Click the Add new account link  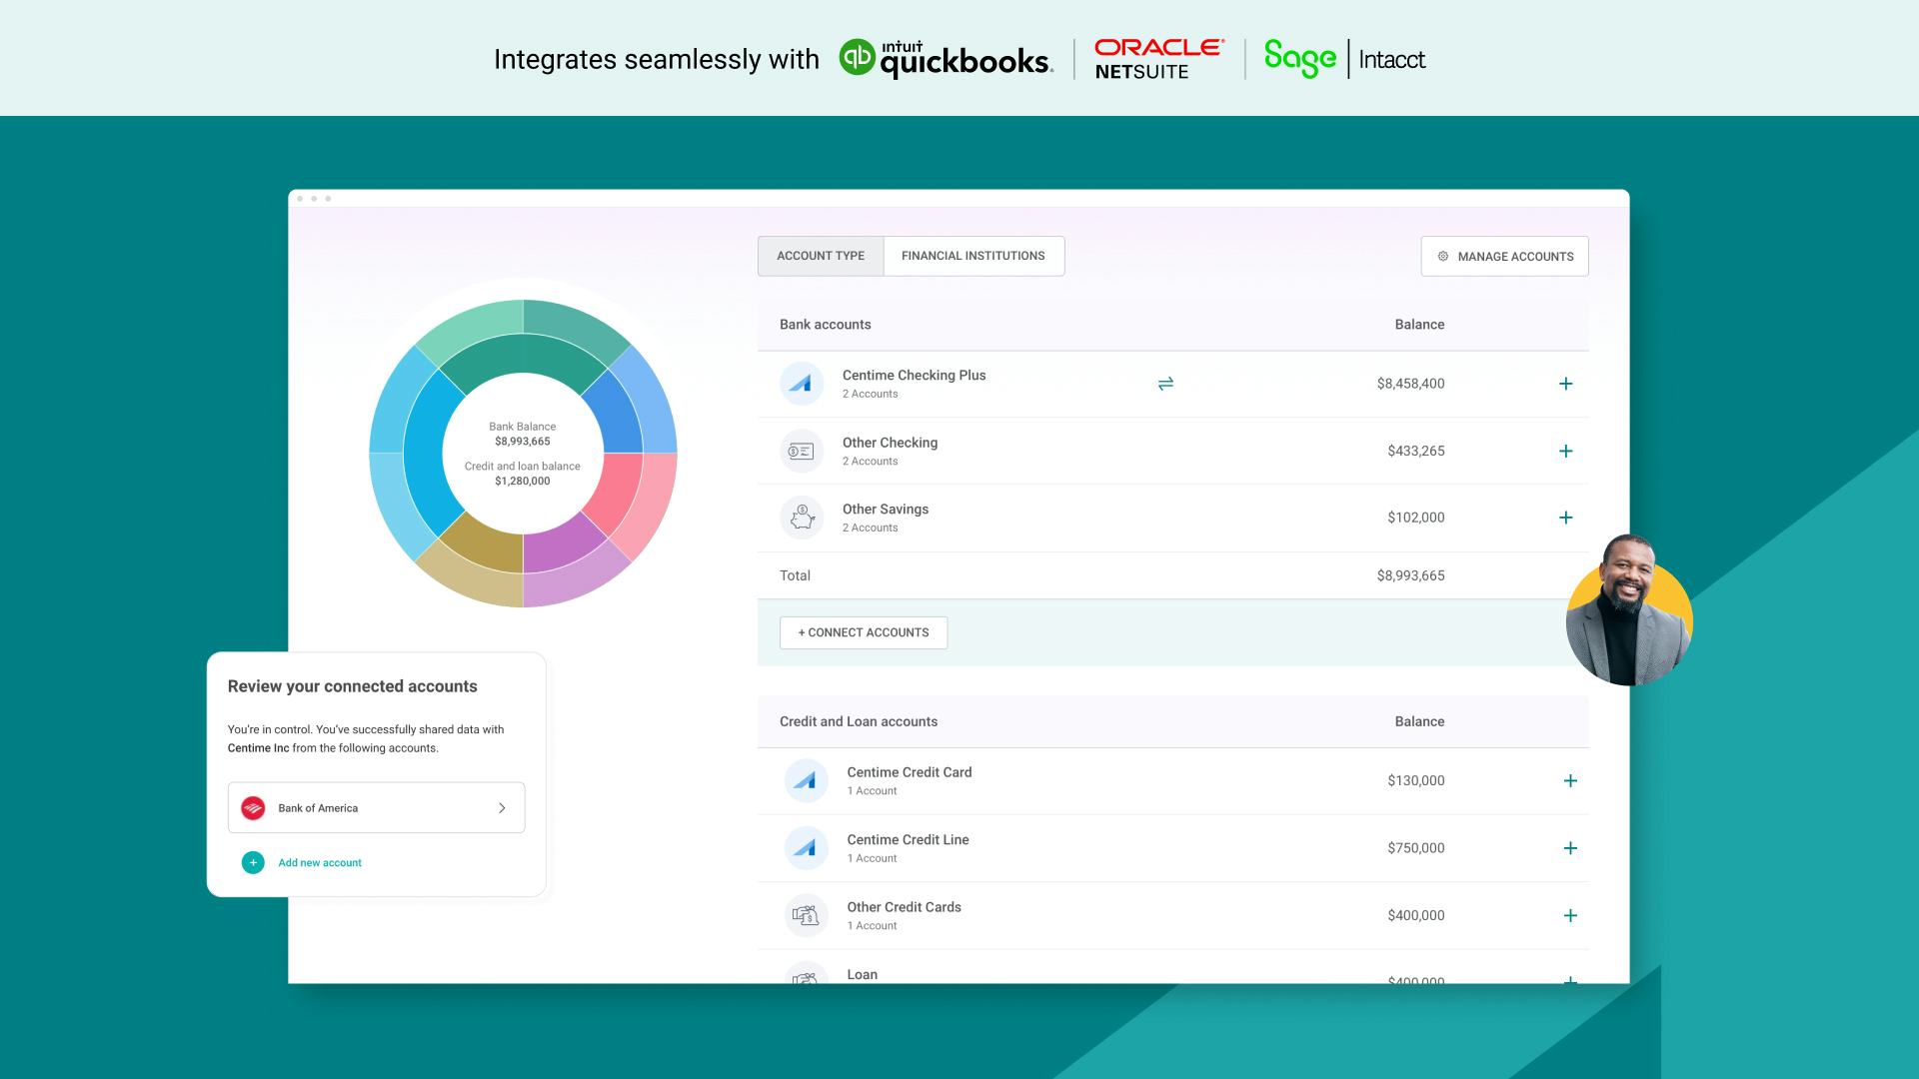(320, 862)
